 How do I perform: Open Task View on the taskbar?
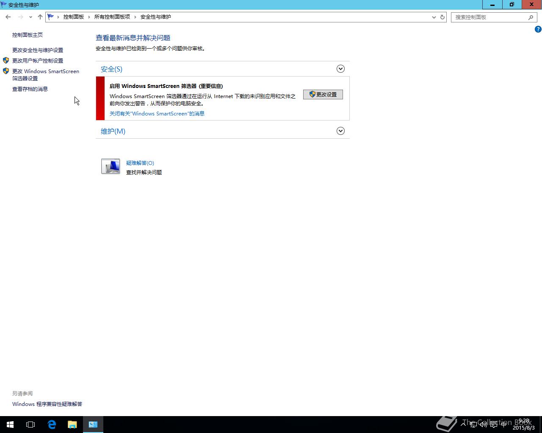click(x=30, y=425)
